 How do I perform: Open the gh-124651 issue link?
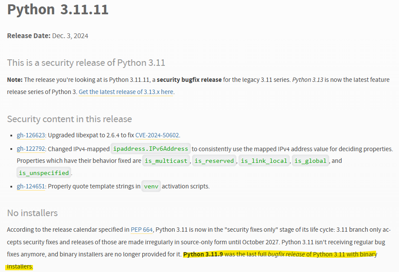pyautogui.click(x=31, y=186)
